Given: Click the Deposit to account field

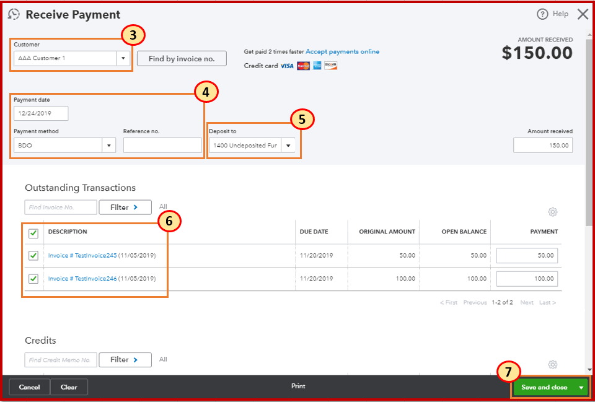Looking at the screenshot, I should [245, 145].
